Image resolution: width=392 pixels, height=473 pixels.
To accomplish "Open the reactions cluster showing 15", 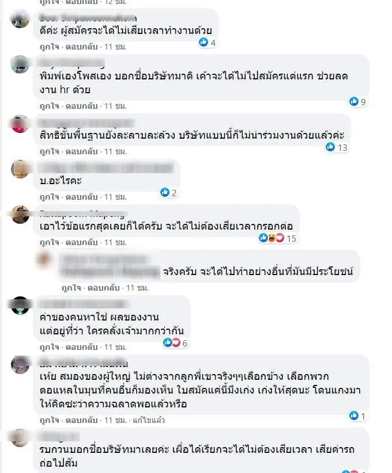I will [278, 238].
